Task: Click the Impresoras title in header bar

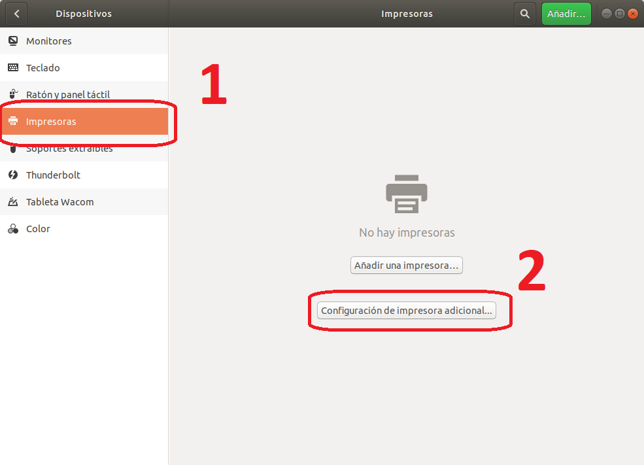Action: 407,14
